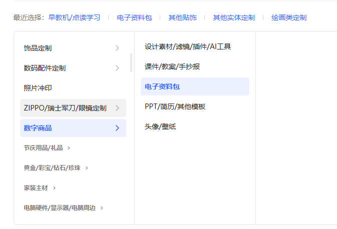Click the 其他贴饰 recent link
The width and height of the screenshot is (337, 229).
[182, 17]
